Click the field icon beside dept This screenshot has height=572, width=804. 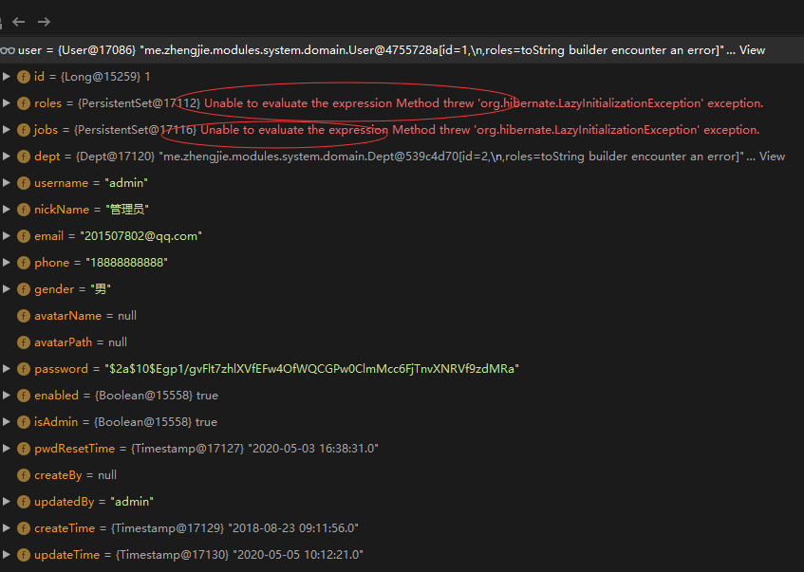pos(24,157)
